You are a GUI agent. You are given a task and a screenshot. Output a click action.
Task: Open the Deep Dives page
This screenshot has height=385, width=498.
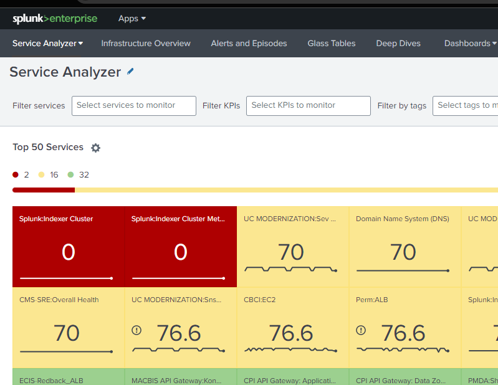[x=398, y=44]
